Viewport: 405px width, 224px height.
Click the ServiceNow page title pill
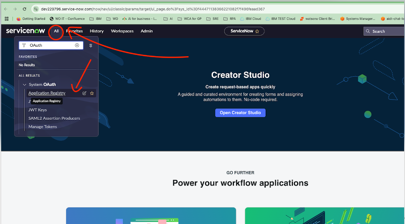(x=244, y=31)
